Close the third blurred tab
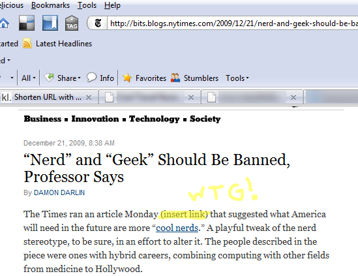 pos(293,98)
